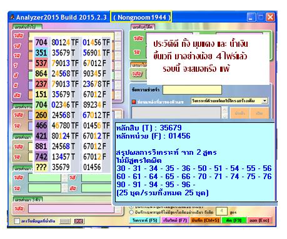
Task: Click the text area scroll up arrow
Action: [x=224, y=109]
